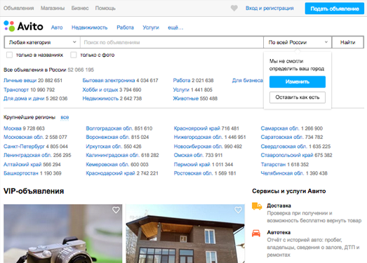Select 'Кемеровская обл.' region

107,165
